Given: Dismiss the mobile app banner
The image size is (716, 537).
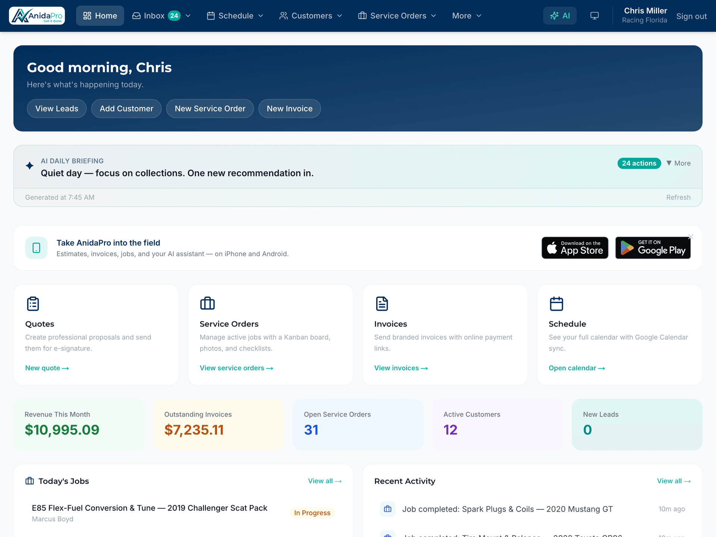Looking at the screenshot, I should tap(691, 236).
